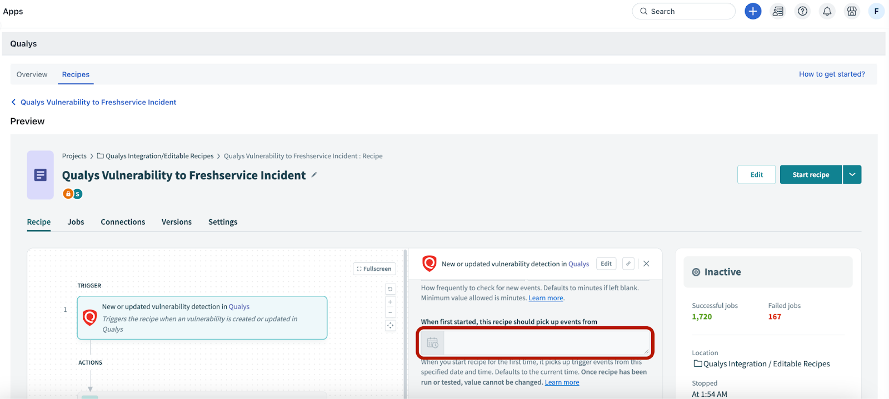Viewport: 889px width, 399px height.
Task: Click the Apps header label
Action: coord(13,11)
